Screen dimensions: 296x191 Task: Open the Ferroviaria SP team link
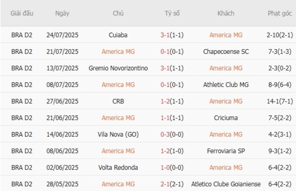(x=225, y=151)
